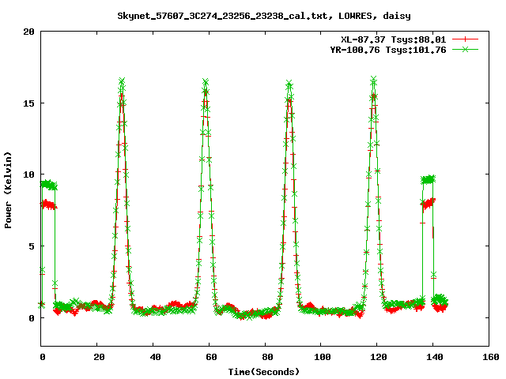Click the peak near 60 seconds
Image resolution: width=506 pixels, height=379 pixels.
pyautogui.click(x=206, y=81)
